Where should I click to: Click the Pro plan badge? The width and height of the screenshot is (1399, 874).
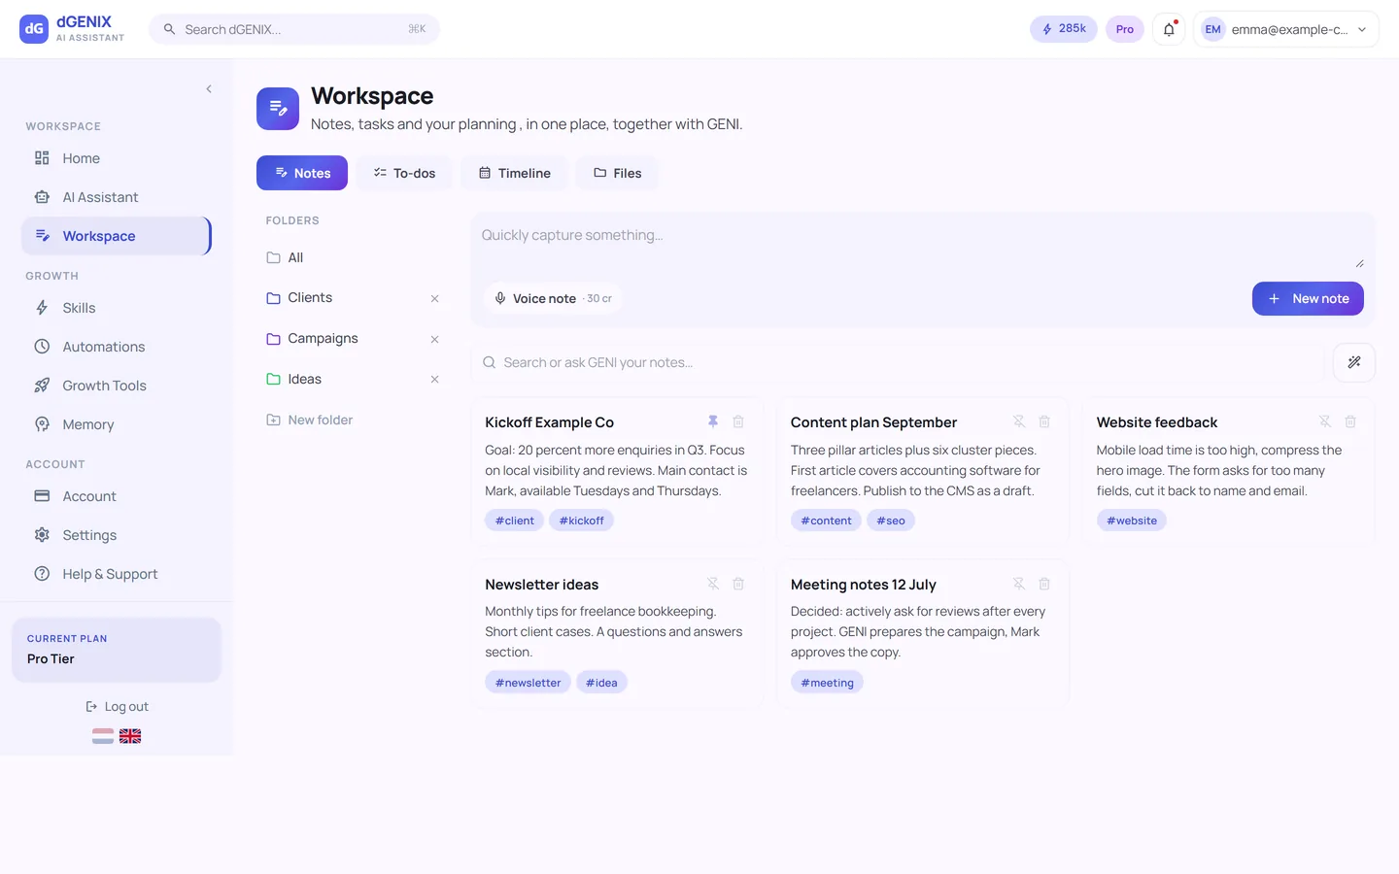pos(1124,29)
